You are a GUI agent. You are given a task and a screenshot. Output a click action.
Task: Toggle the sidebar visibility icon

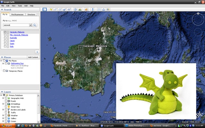[x=45, y=9]
